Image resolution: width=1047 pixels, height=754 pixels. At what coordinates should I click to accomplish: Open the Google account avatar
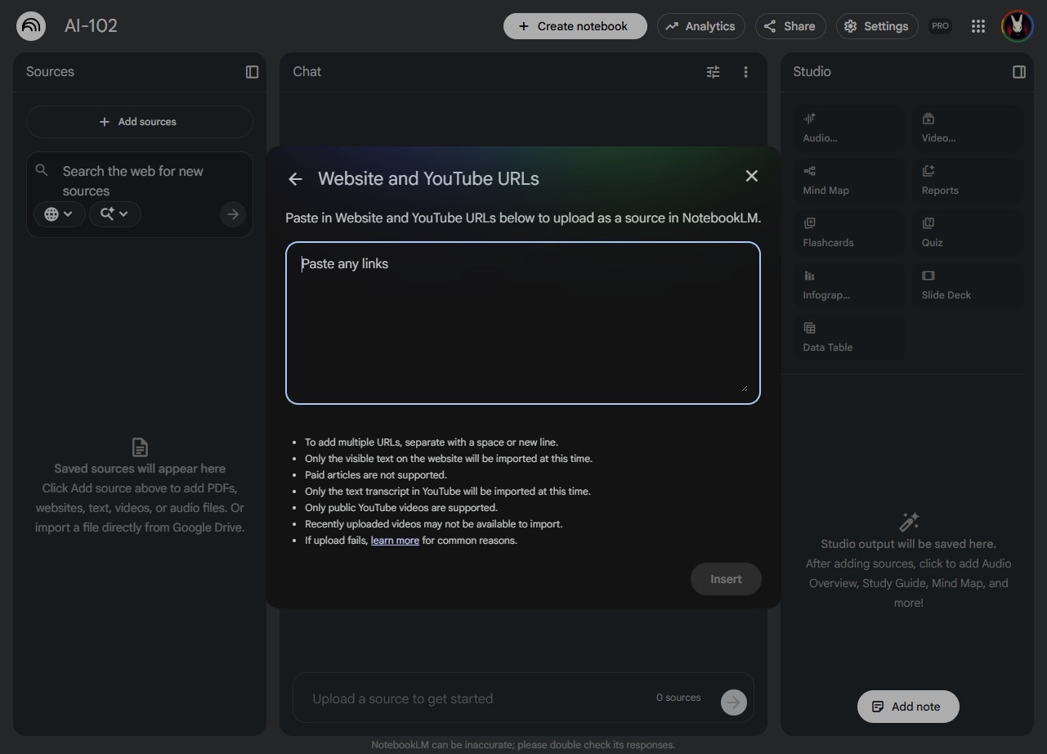[x=1017, y=26]
